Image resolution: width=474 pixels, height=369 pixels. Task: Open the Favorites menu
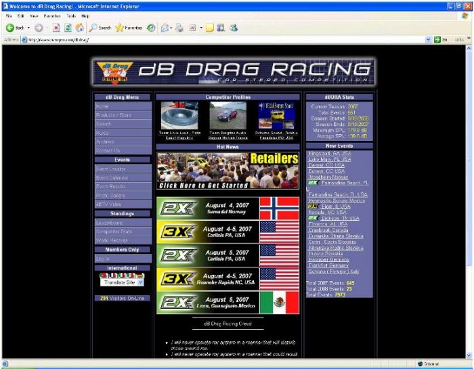[52, 16]
